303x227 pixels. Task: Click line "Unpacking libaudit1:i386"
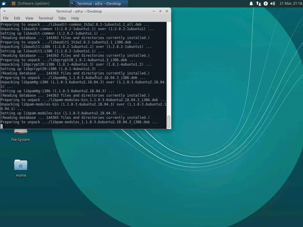pos(76,46)
